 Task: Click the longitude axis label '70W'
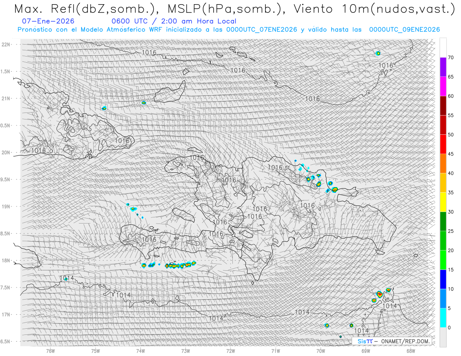(x=321, y=351)
